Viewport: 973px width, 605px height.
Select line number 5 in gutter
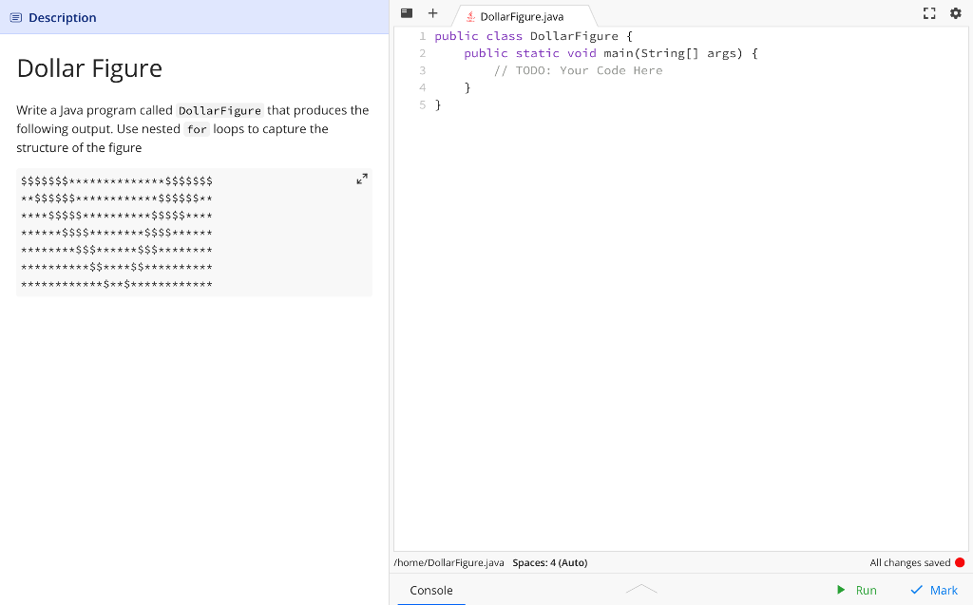(x=423, y=104)
